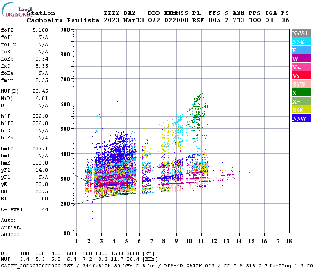Screen dimensions: 314x269
Task: Click the IGA value 03+
Action: click(271, 21)
